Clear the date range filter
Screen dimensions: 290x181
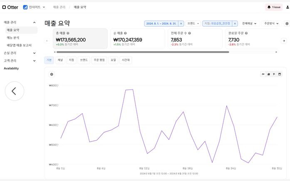(x=181, y=24)
